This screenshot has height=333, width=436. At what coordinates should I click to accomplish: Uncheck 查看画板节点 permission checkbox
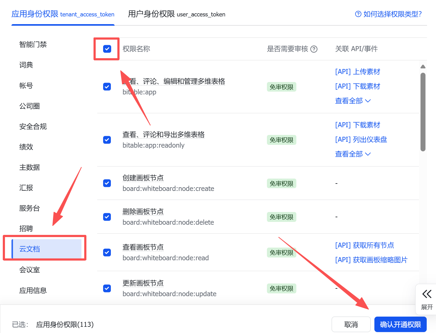coord(107,253)
